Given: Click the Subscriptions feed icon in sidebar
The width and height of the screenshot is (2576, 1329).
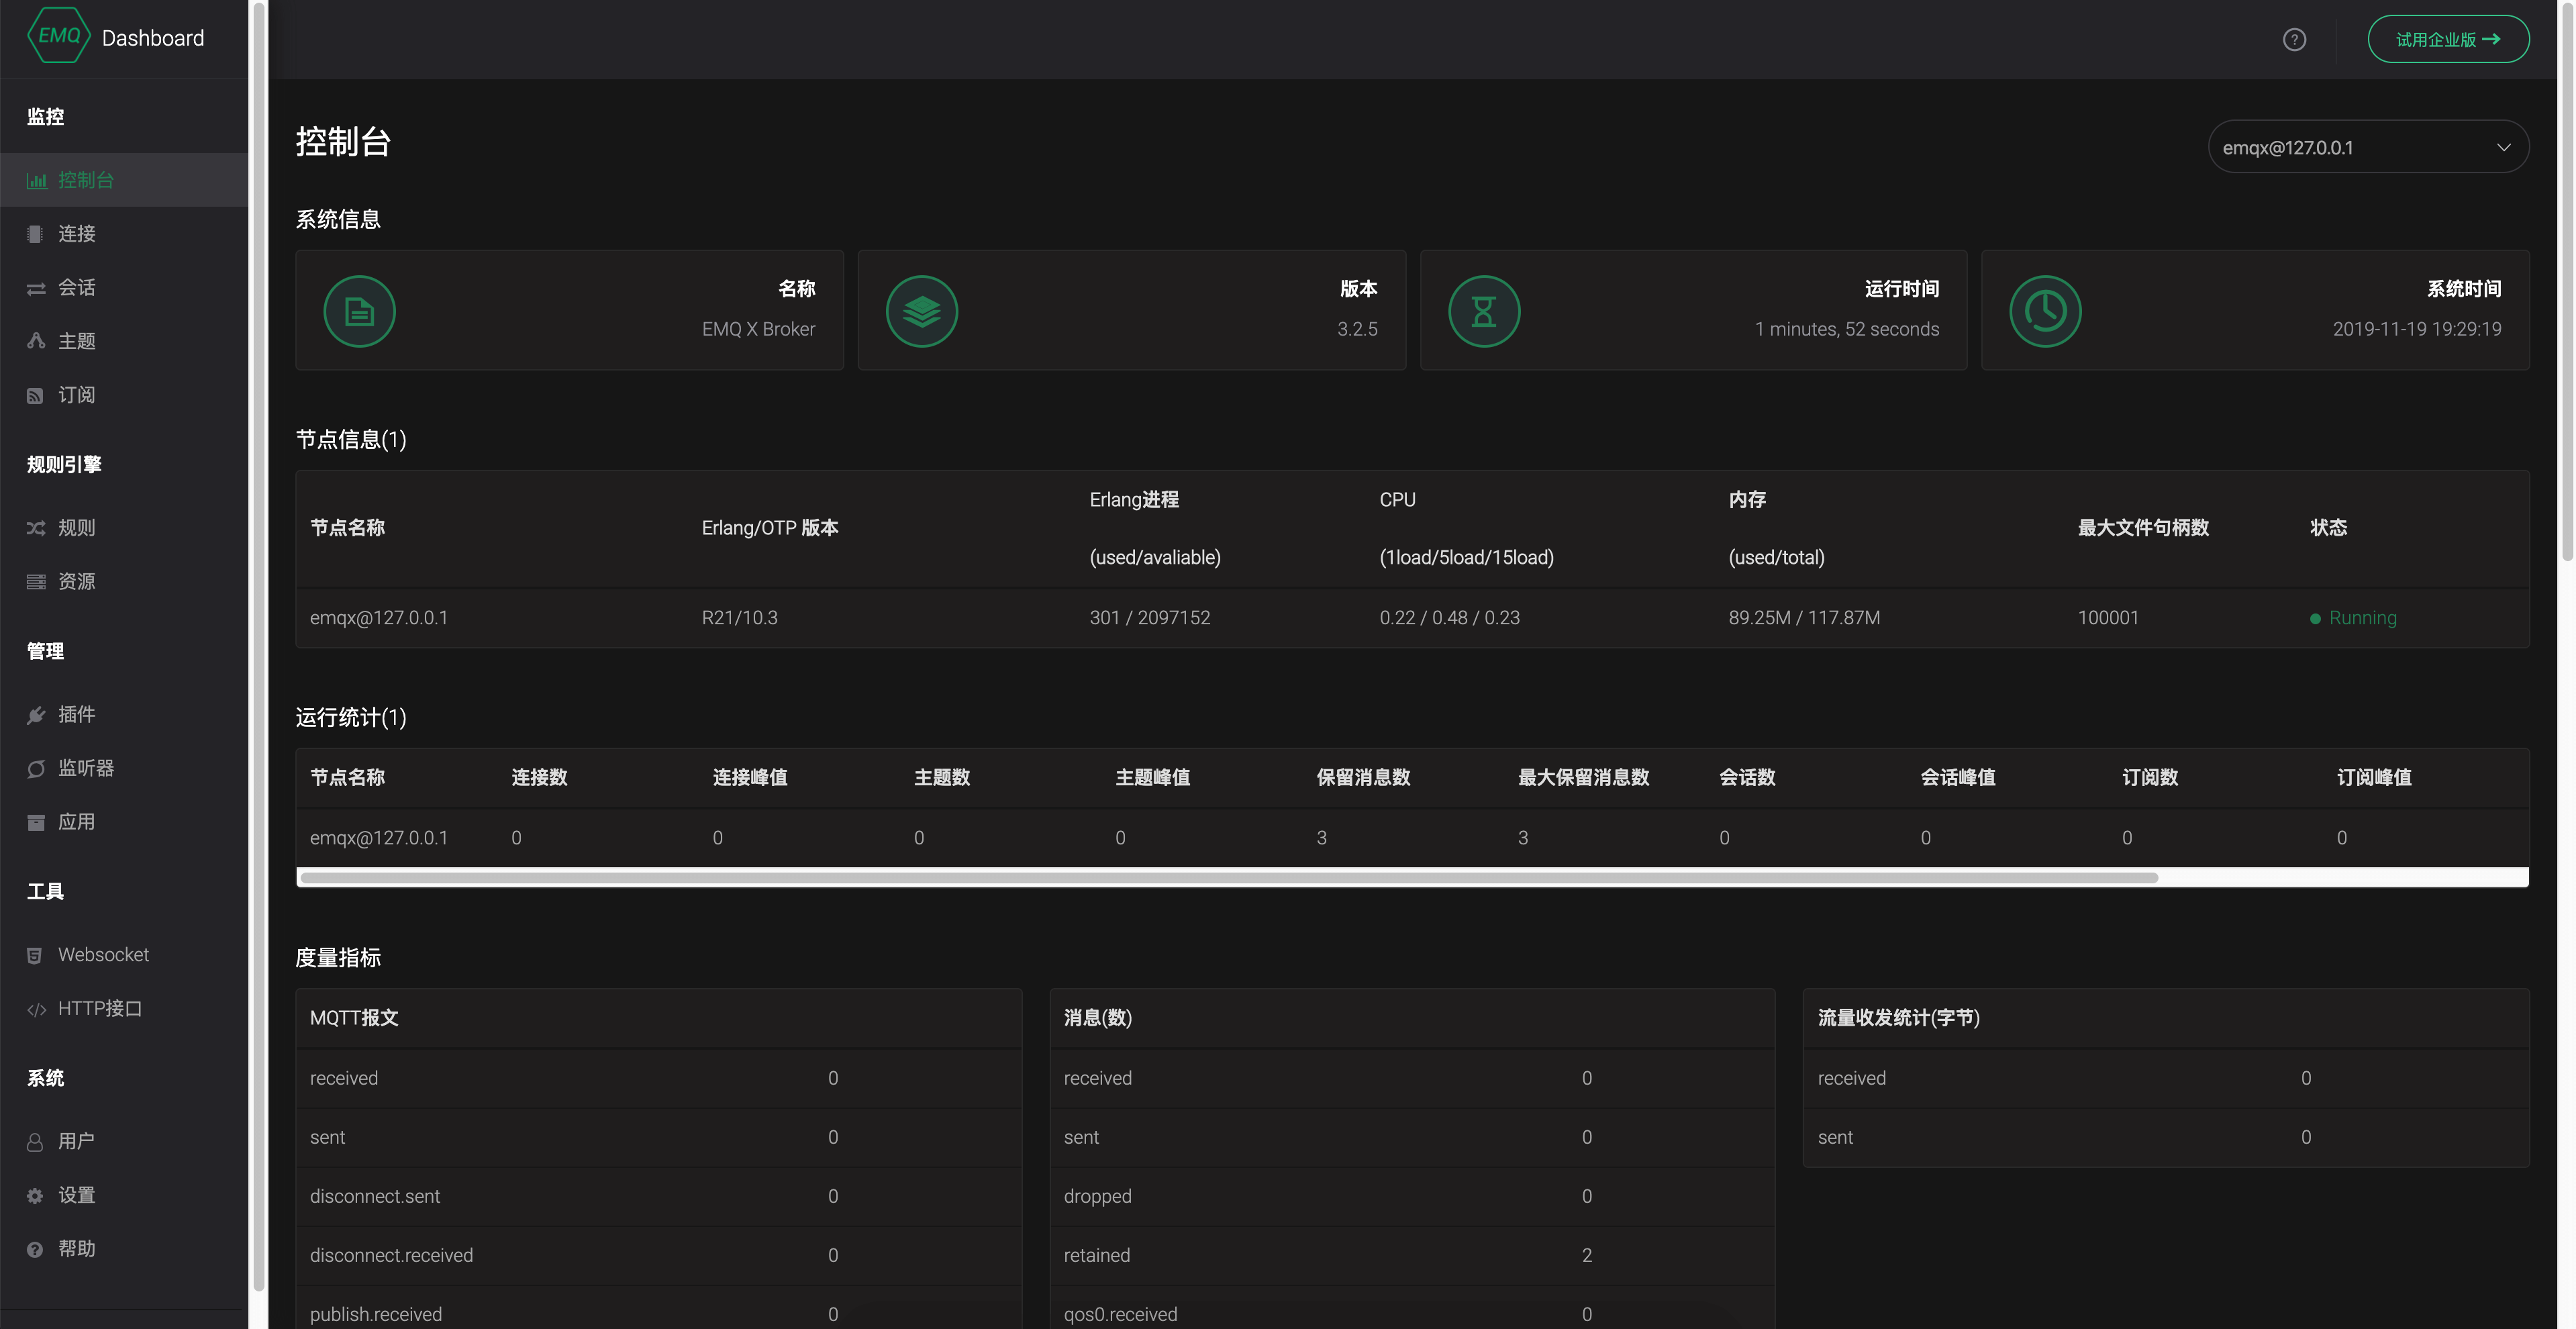Looking at the screenshot, I should [35, 395].
